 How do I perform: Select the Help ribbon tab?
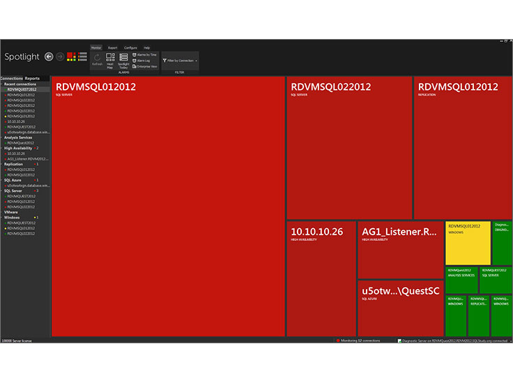click(147, 48)
